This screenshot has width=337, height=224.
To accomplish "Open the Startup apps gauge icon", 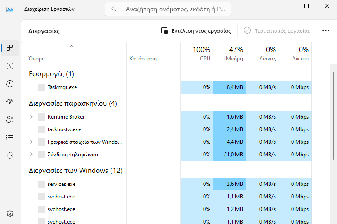I will point(10,101).
